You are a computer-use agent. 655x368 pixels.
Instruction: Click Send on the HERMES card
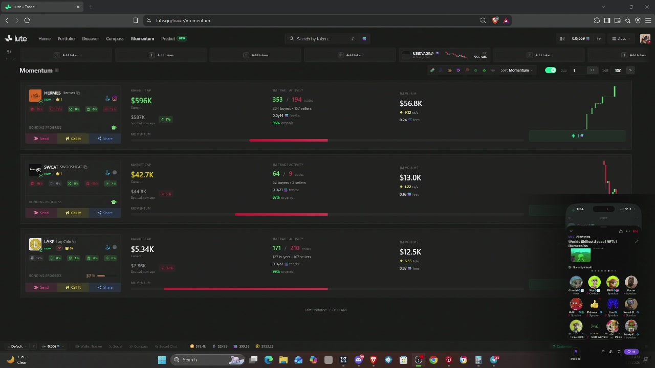tap(41, 139)
